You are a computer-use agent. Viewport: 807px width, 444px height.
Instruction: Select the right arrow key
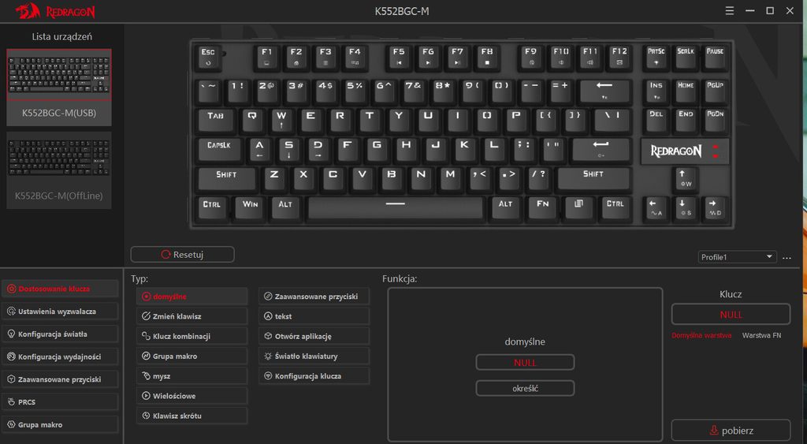point(715,208)
